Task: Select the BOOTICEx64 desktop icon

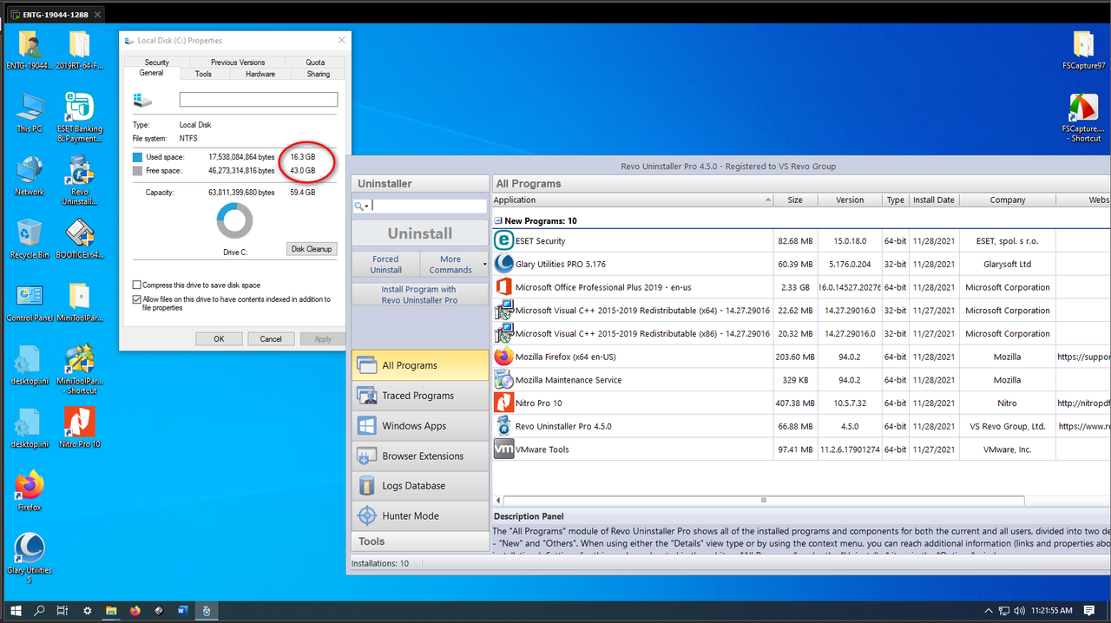Action: coord(80,239)
